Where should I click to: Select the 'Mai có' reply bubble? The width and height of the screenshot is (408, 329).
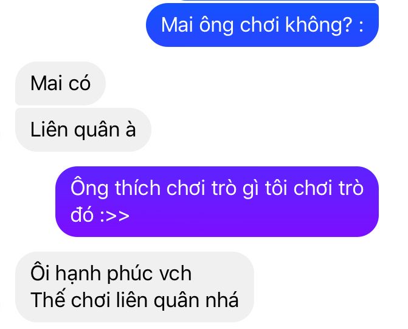pos(60,83)
